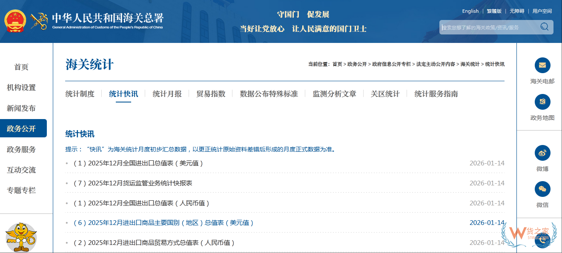Switch to the English version
562x253 pixels.
(470, 11)
